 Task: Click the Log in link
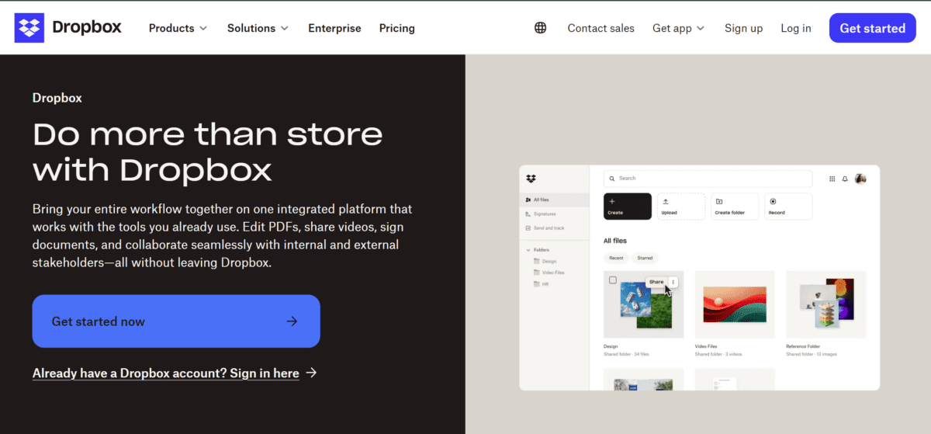(x=796, y=28)
